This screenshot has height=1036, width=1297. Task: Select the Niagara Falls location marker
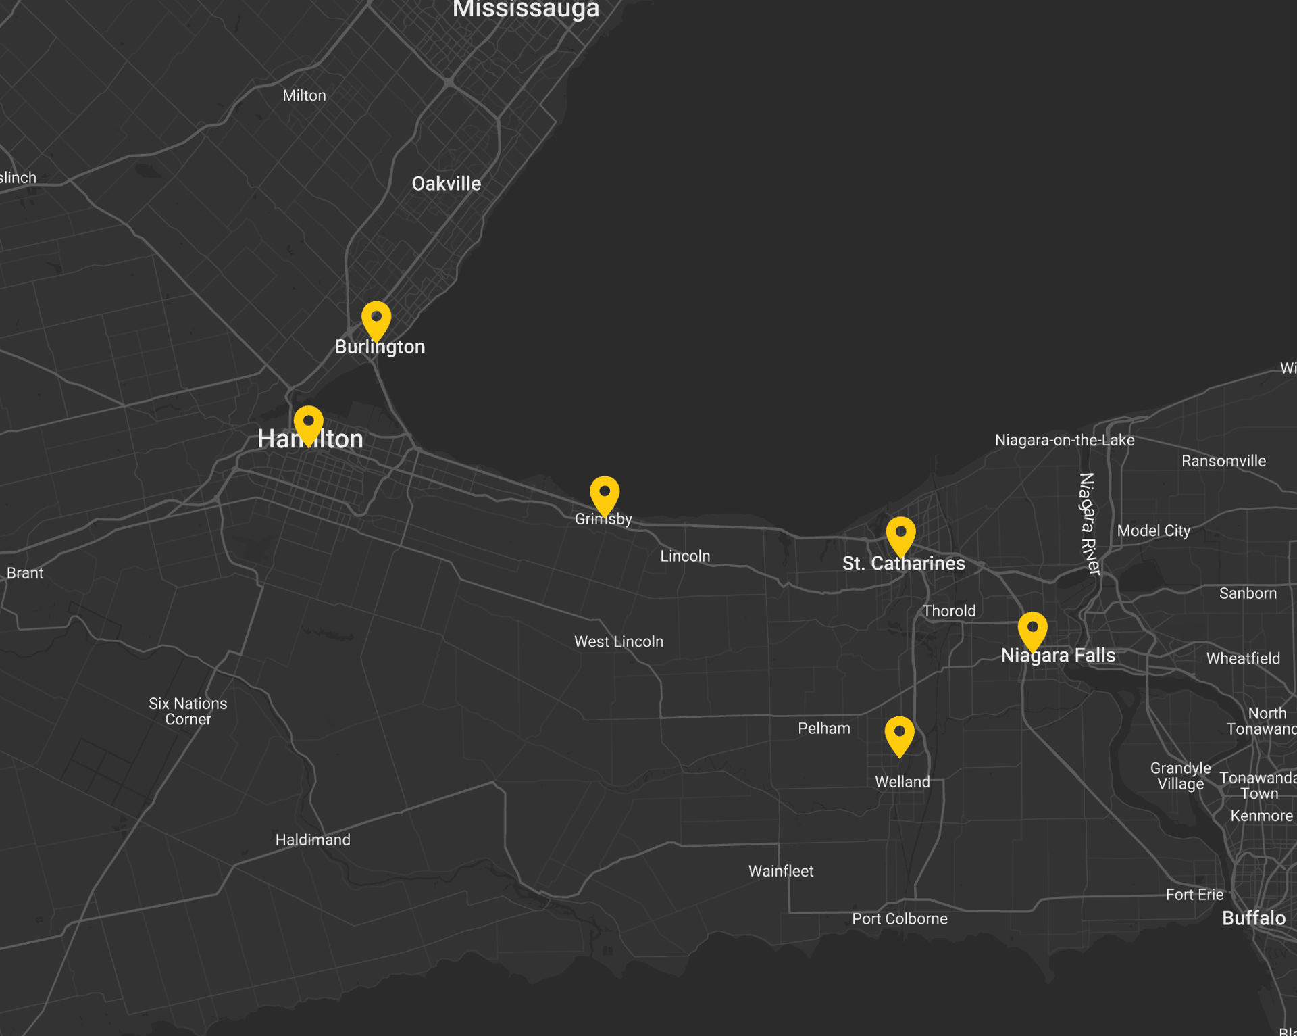tap(1032, 632)
